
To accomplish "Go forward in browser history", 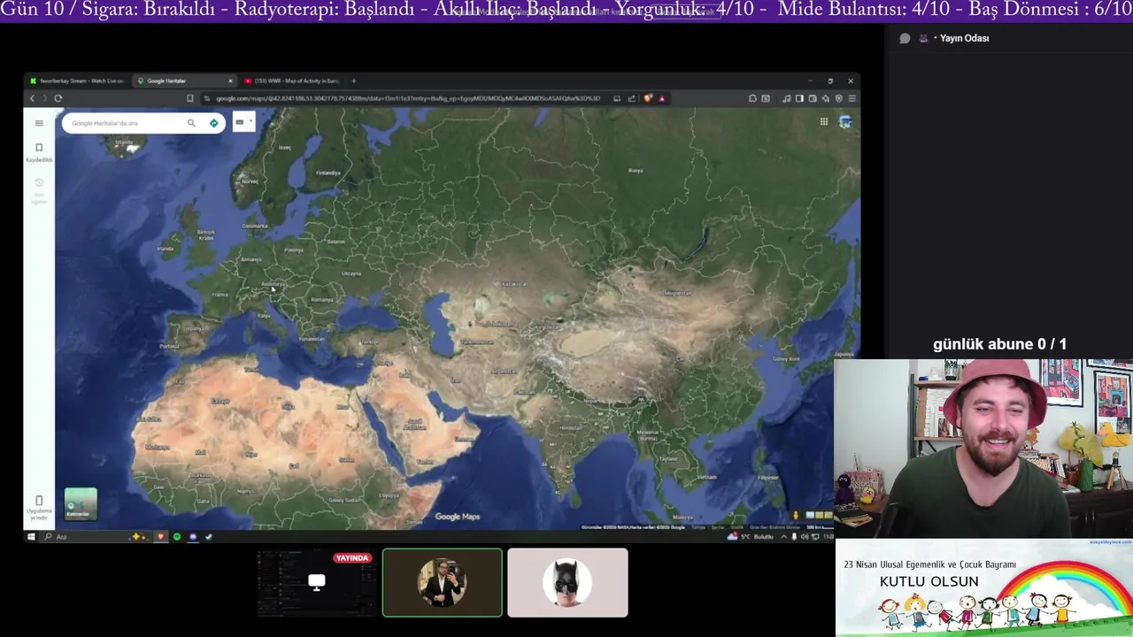I will pyautogui.click(x=44, y=98).
